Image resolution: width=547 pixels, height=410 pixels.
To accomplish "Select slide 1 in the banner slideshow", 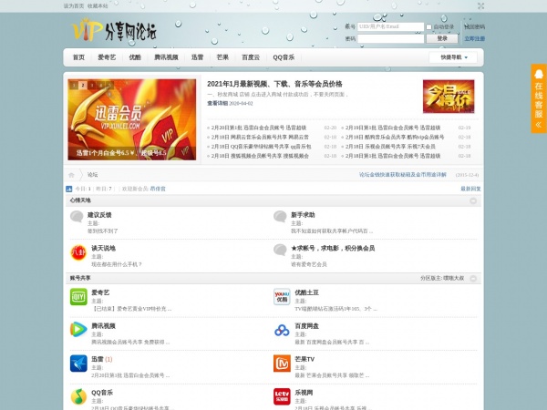I will [74, 85].
